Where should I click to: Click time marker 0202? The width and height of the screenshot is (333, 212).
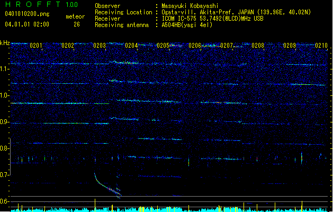tap(68, 46)
